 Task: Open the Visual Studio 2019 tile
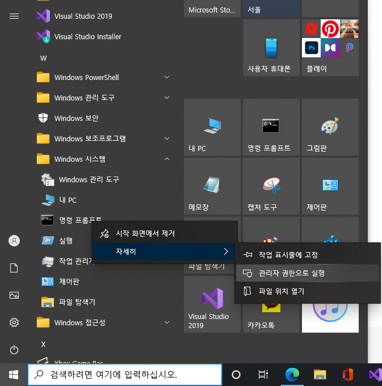[212, 304]
